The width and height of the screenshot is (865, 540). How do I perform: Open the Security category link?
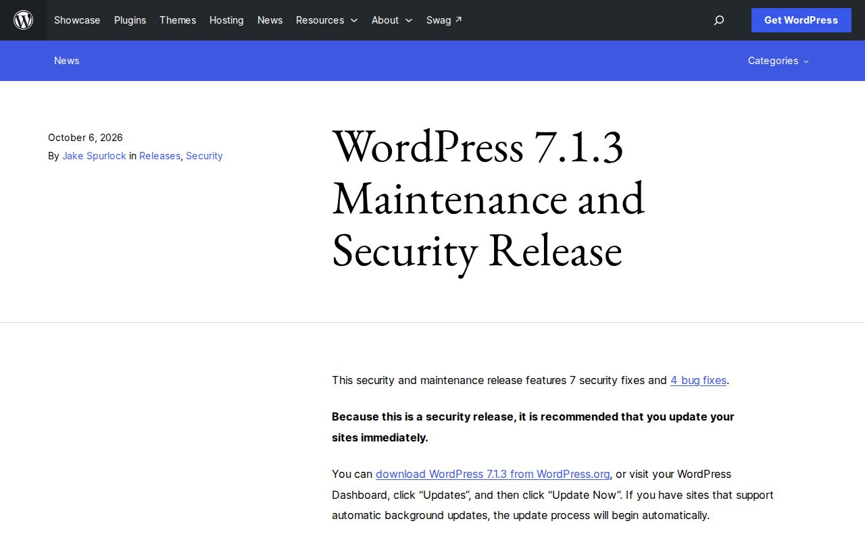coord(204,156)
